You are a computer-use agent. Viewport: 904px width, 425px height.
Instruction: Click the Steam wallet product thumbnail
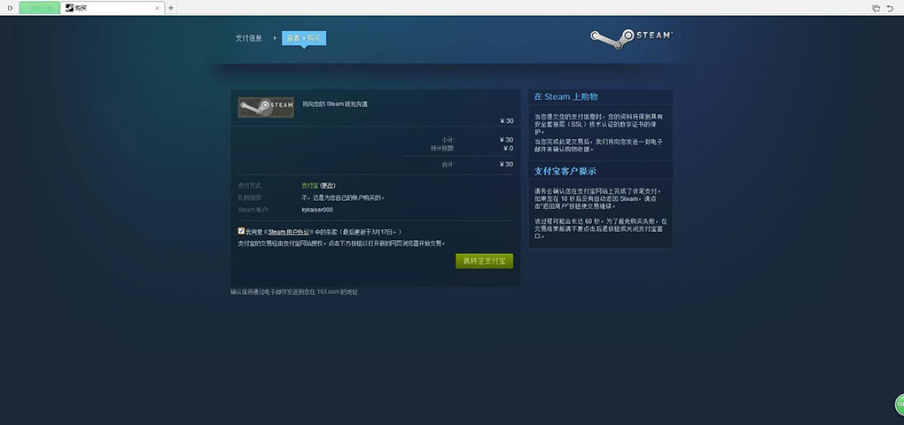click(x=266, y=107)
